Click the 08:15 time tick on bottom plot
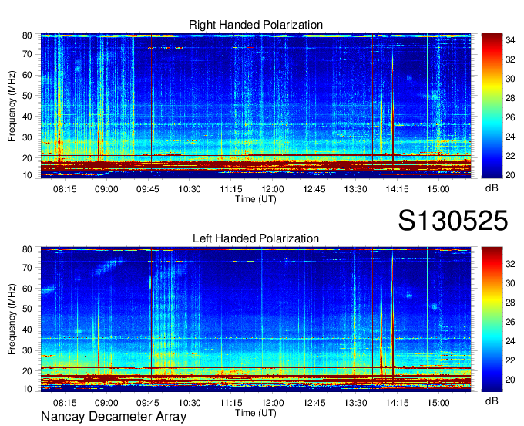This screenshot has width=524, height=426. (x=65, y=403)
